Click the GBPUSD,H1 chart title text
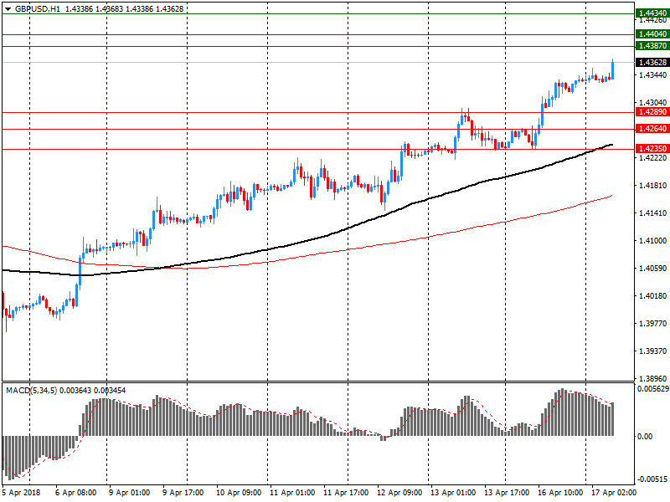This screenshot has width=670, height=502. click(x=38, y=8)
